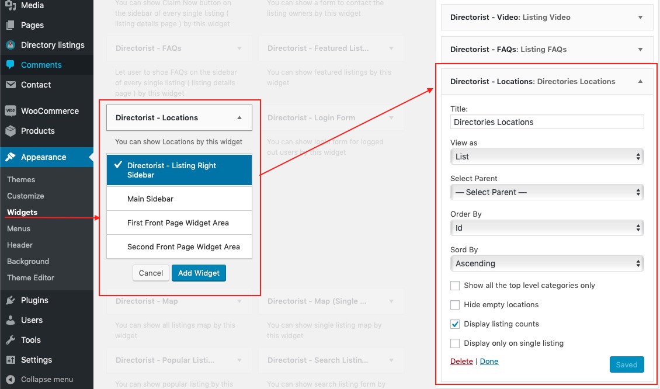The width and height of the screenshot is (660, 389).
Task: Cancel adding the Locations widget
Action: coord(151,273)
